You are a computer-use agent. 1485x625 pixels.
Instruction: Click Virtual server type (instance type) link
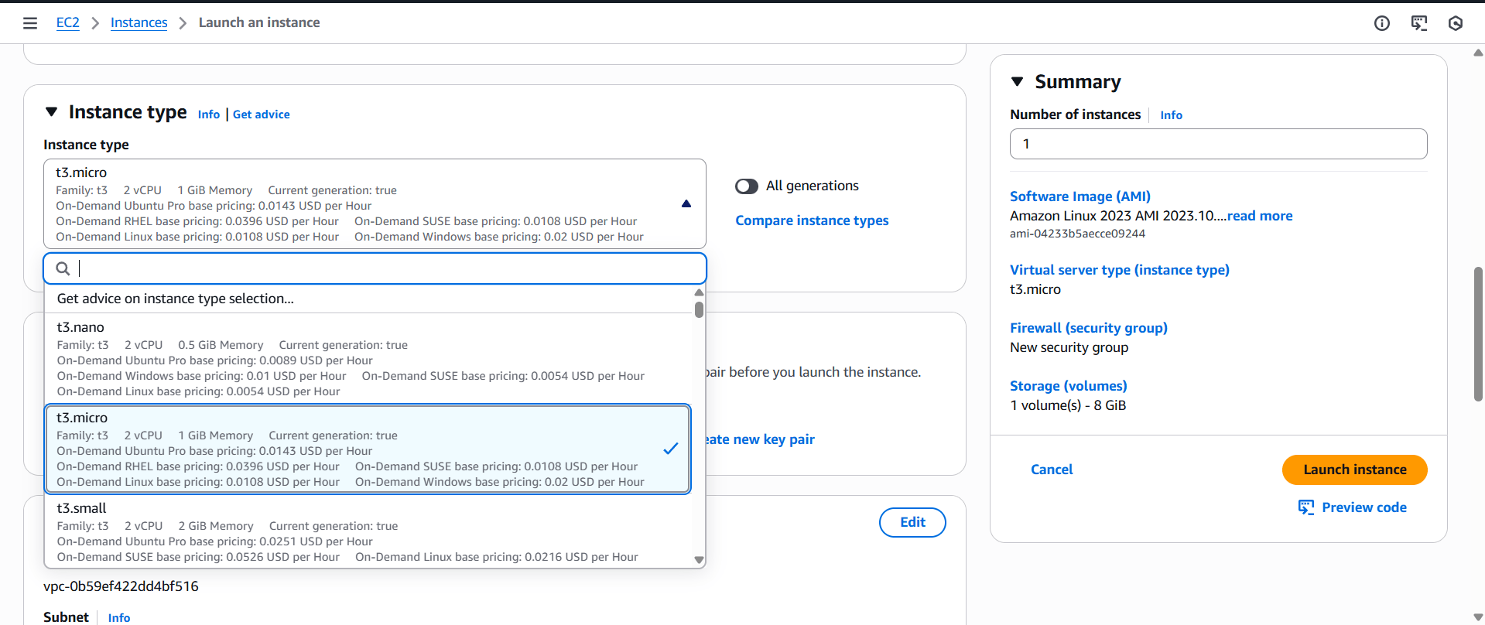[x=1120, y=270]
